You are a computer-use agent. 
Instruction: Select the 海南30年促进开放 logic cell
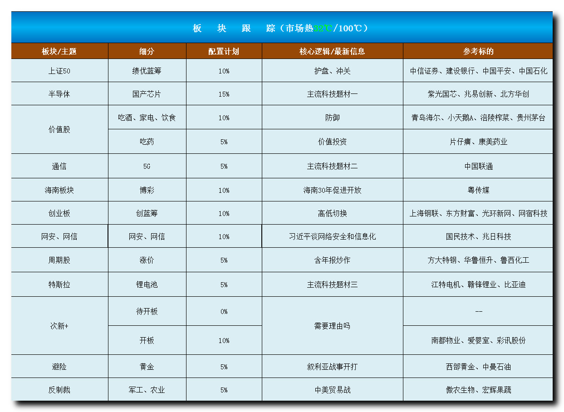pyautogui.click(x=332, y=190)
